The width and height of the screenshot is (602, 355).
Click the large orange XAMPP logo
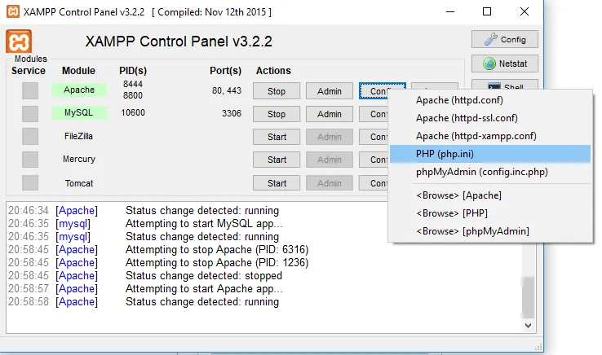point(19,42)
